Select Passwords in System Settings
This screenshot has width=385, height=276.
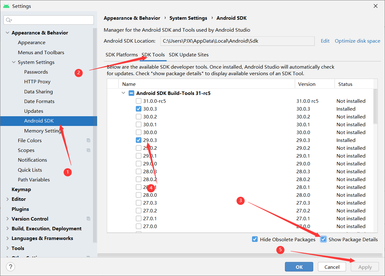[36, 72]
